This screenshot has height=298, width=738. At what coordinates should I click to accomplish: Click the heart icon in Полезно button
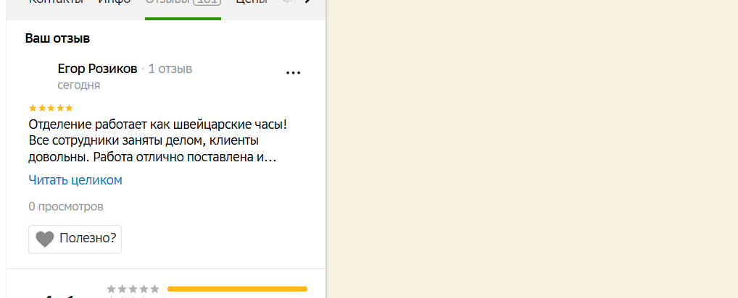pos(45,239)
